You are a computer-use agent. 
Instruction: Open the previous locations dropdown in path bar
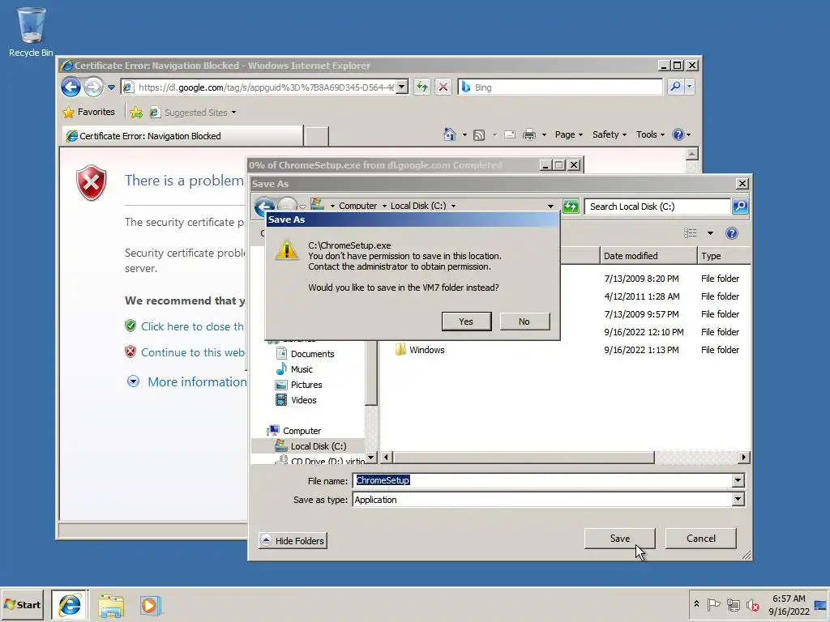(550, 206)
